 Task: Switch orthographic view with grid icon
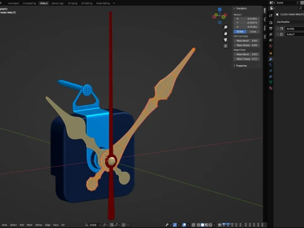(225, 46)
